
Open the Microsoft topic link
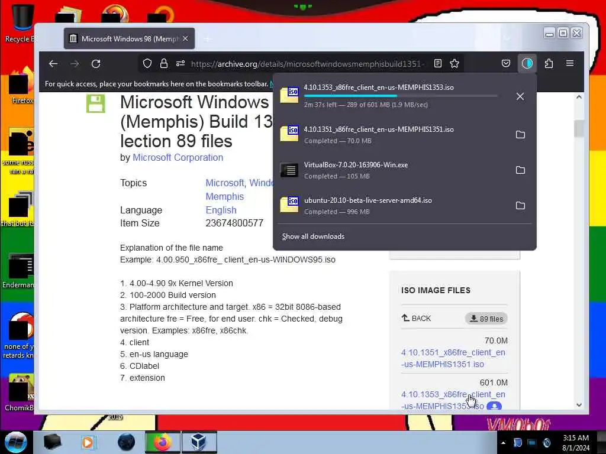point(225,183)
